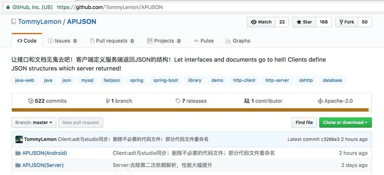Open the APIJSON repository name link
Viewport: 384px width, 175px height.
pos(82,22)
